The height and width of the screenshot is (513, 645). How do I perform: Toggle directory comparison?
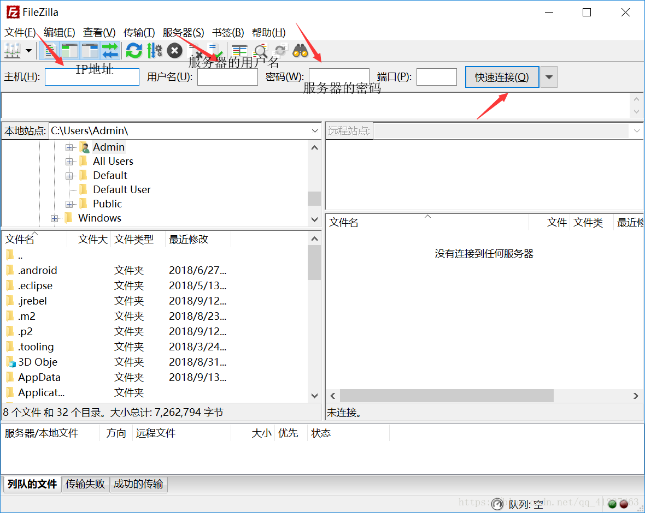pos(260,51)
